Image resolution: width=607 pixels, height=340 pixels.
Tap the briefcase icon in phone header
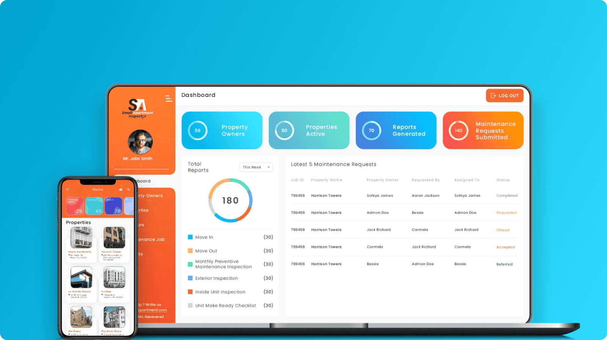coord(121,189)
